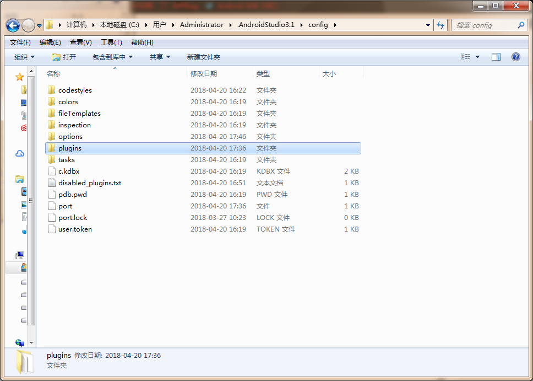Viewport: 533px width, 381px height.
Task: Open the 共享 dropdown
Action: click(x=160, y=57)
